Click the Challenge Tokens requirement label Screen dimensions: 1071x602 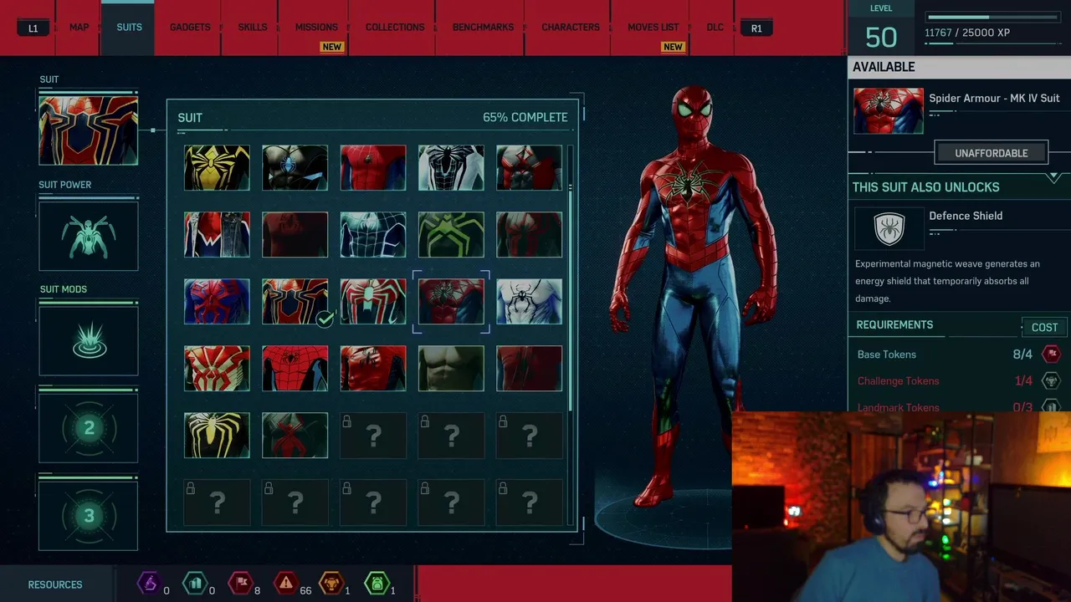[x=898, y=381]
